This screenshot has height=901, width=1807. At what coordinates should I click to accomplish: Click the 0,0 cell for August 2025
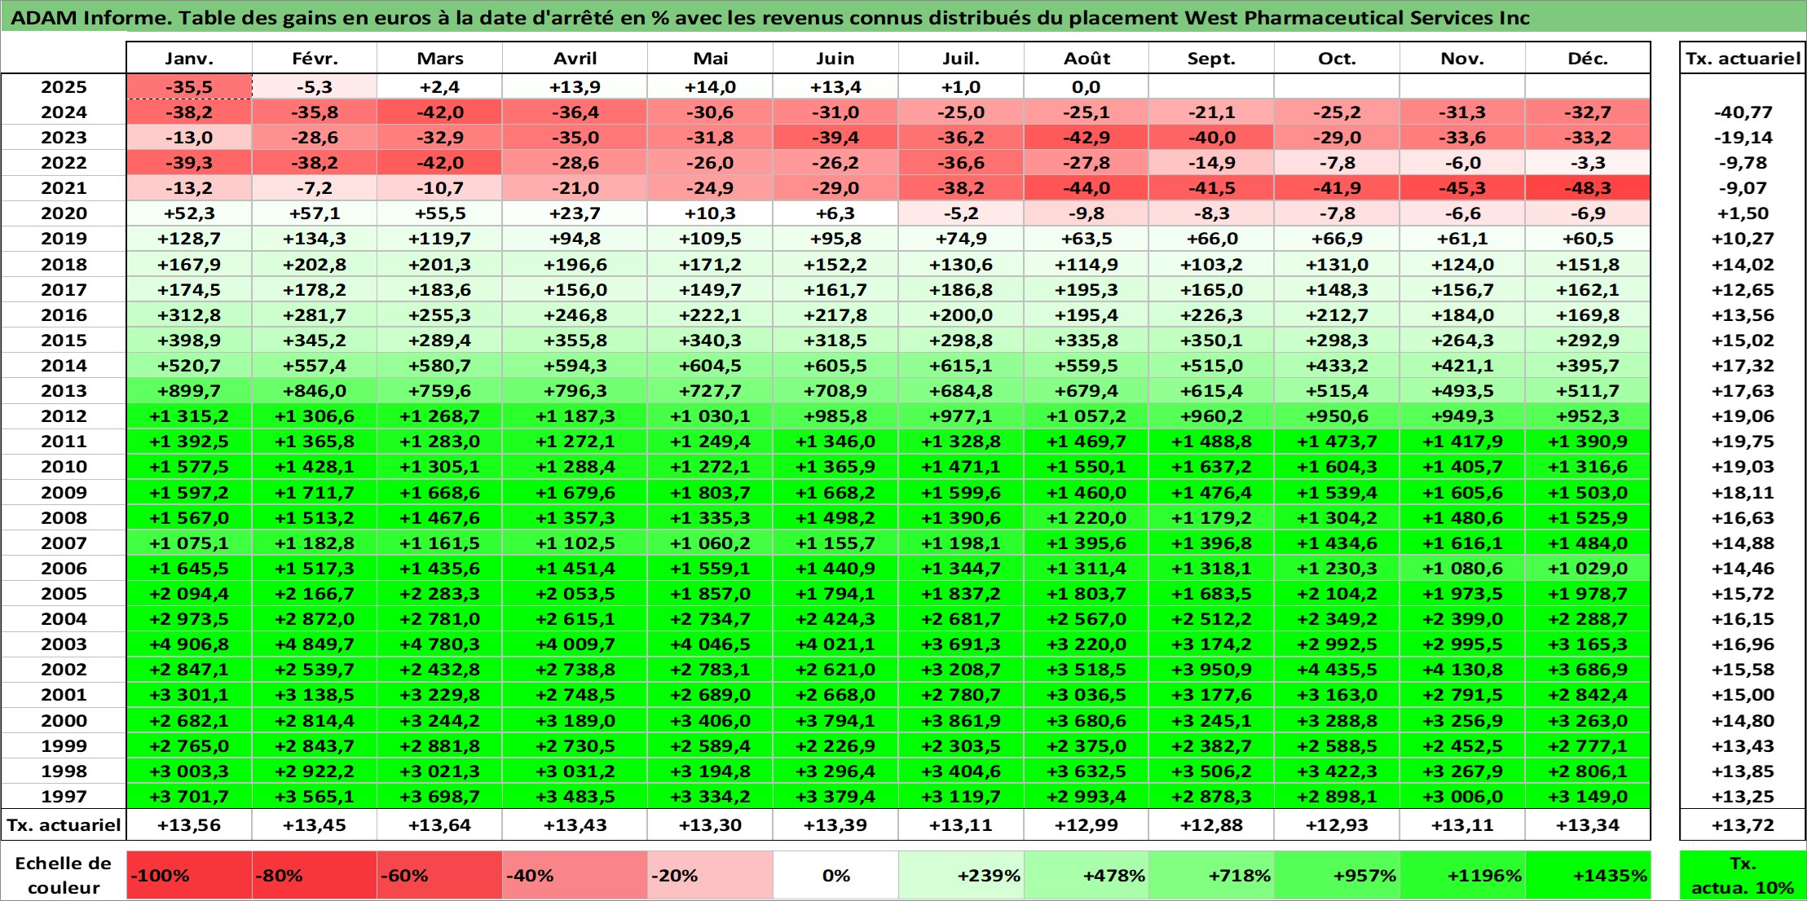1086,87
